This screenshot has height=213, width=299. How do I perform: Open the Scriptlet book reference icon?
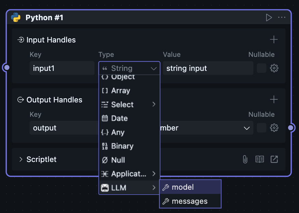(260, 159)
